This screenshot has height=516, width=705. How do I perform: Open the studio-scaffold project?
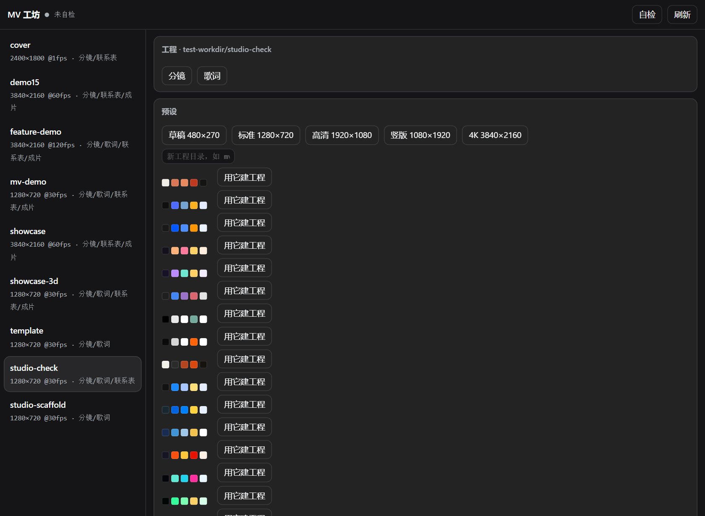[x=73, y=411]
